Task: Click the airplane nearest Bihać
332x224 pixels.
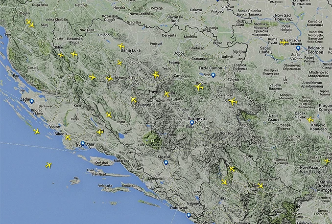Action: (61, 55)
